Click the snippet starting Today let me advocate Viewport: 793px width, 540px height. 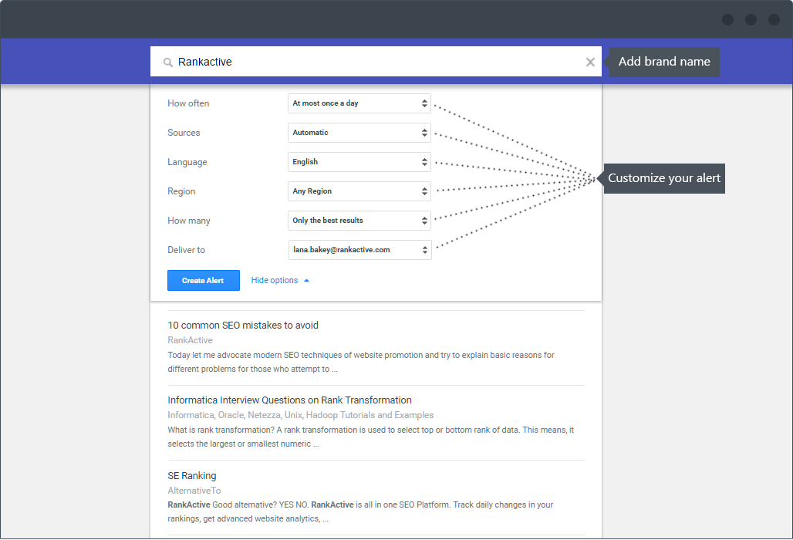click(x=361, y=362)
